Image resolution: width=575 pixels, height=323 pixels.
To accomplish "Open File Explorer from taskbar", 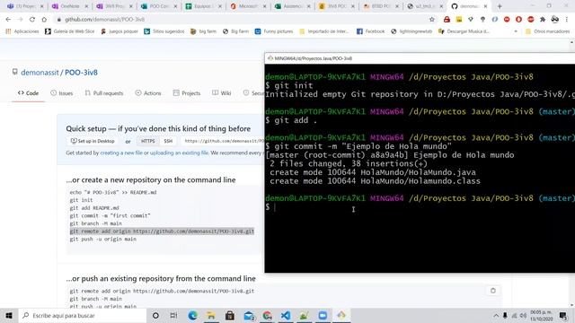I will point(211,315).
